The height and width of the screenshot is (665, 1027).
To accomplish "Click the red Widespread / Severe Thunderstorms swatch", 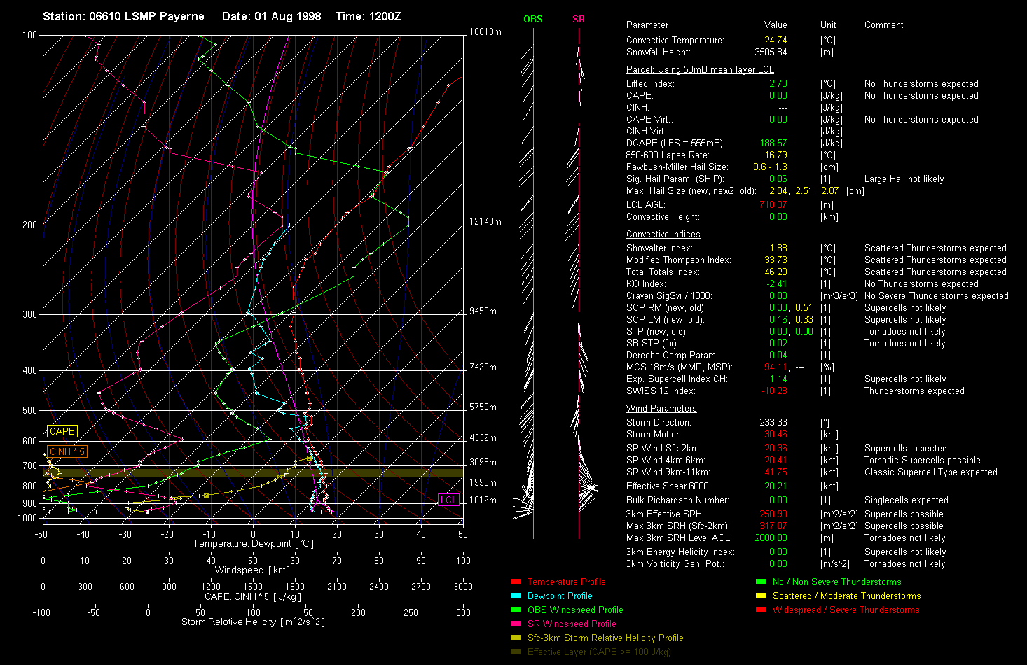I will pyautogui.click(x=761, y=610).
